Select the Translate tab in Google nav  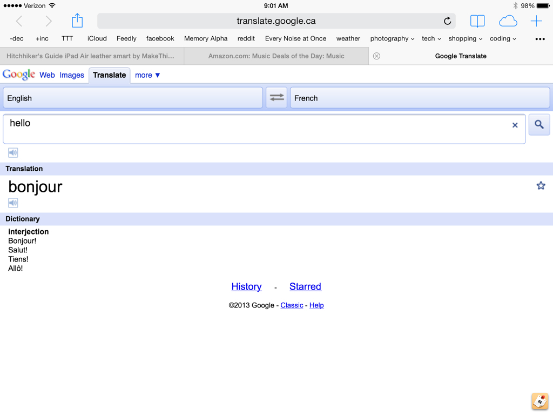coord(109,75)
